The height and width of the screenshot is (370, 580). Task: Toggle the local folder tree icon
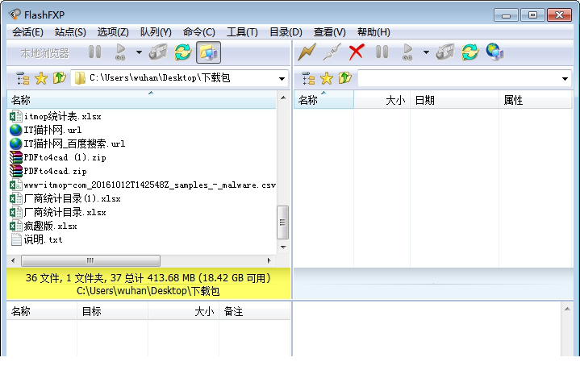tap(23, 78)
